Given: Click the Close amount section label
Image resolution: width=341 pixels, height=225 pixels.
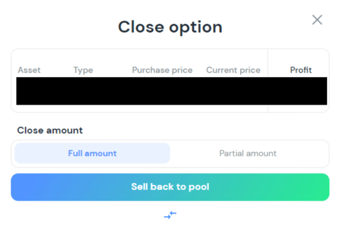Looking at the screenshot, I should tap(50, 131).
